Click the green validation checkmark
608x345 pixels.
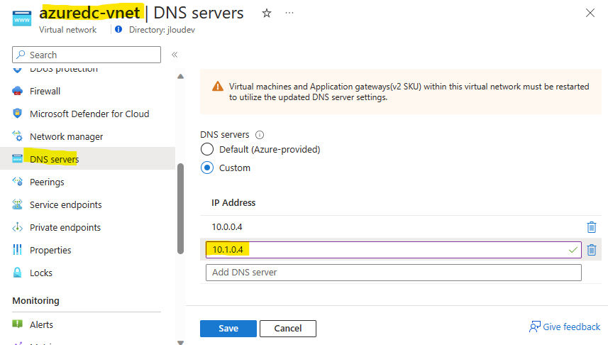point(573,250)
